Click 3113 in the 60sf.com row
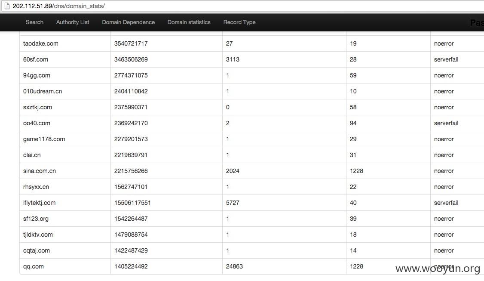This screenshot has height=281, width=484. (x=233, y=59)
